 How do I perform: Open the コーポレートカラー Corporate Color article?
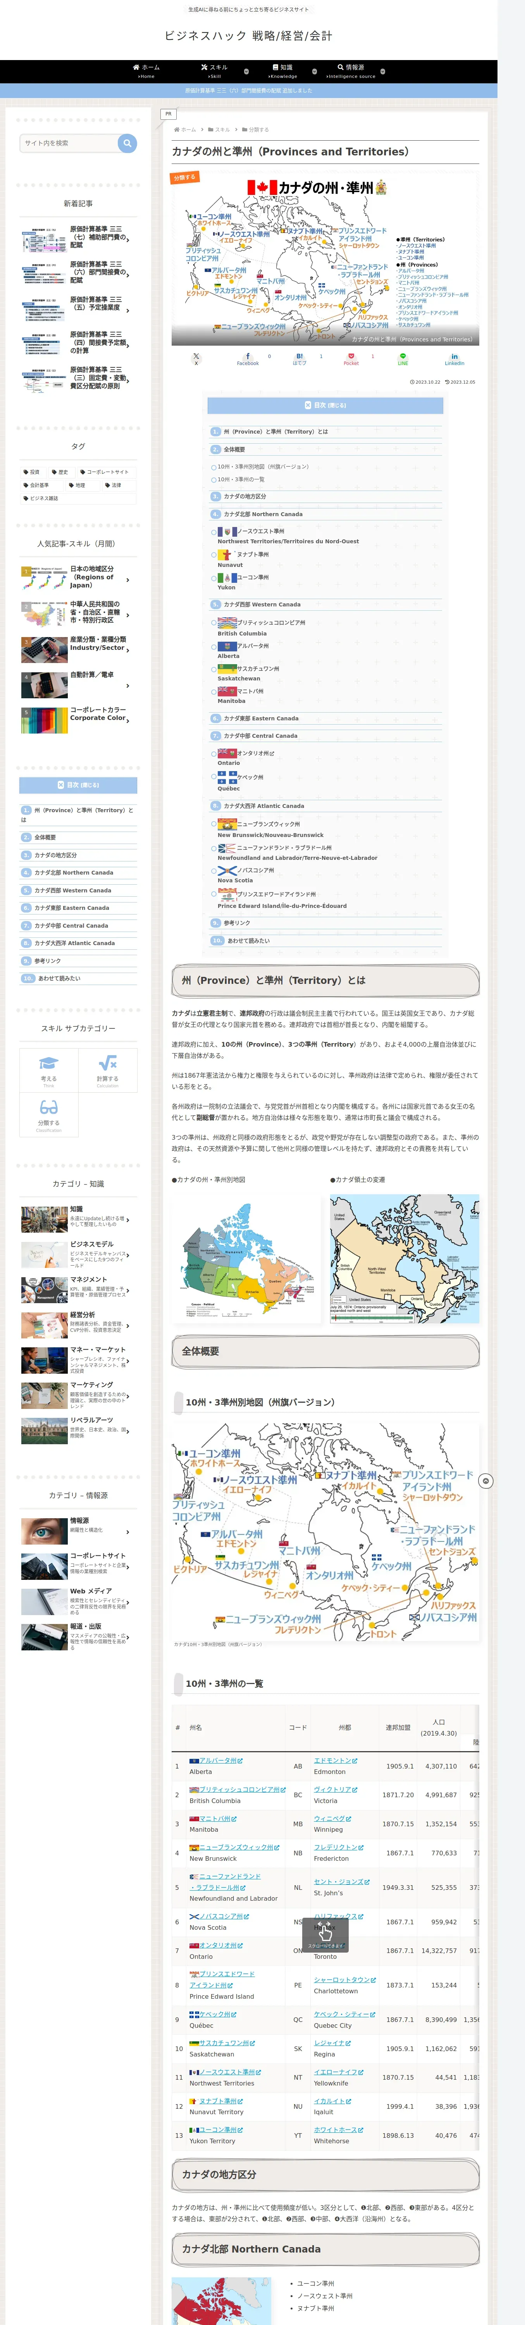[79, 720]
